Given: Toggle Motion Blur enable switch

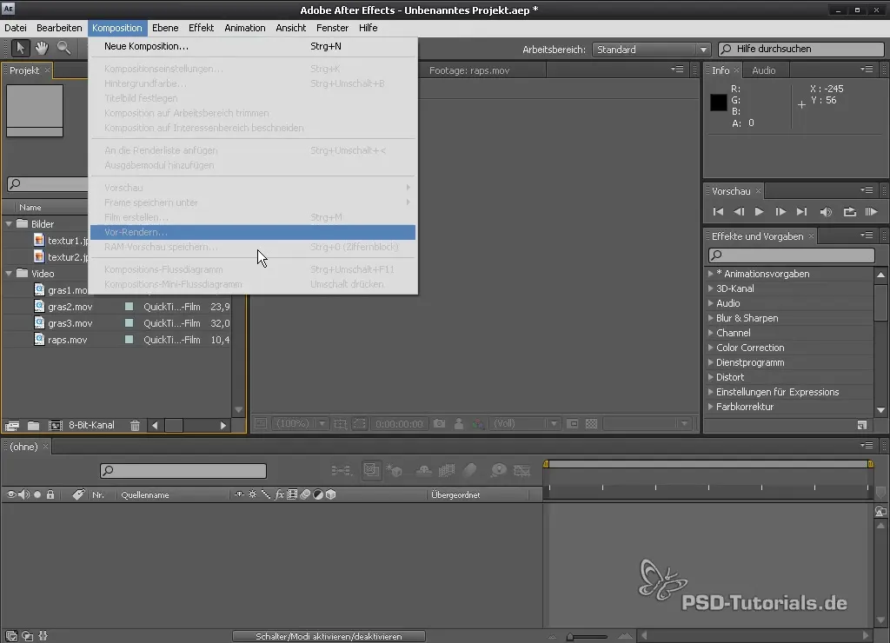Looking at the screenshot, I should coord(470,470).
